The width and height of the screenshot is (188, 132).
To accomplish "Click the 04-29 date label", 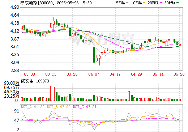I will click(137, 74).
